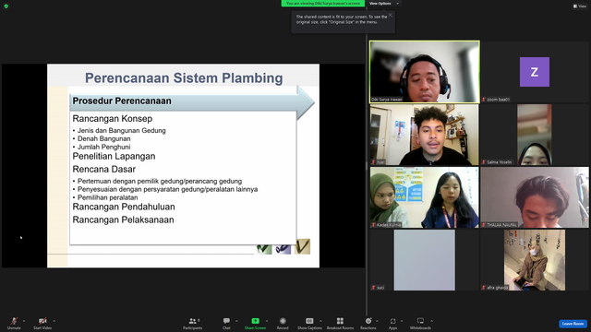Select the suci participant tile
591x332 pixels.
pos(425,260)
